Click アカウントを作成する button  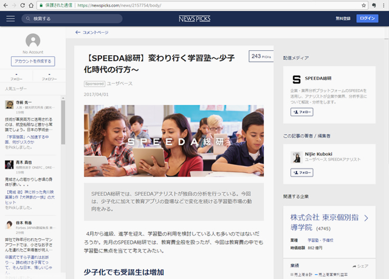[x=33, y=61]
